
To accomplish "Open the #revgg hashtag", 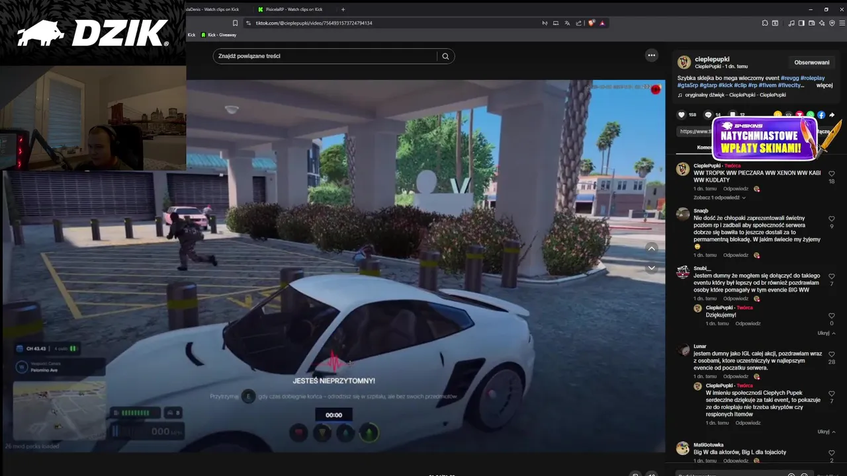I will point(791,78).
